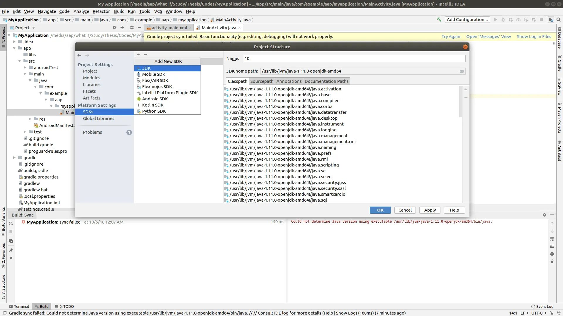
Task: Open the Refactor menu
Action: tap(101, 11)
